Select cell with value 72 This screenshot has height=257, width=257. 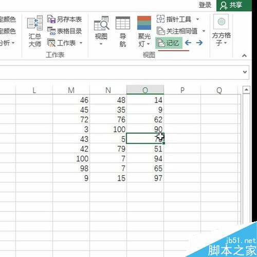[x=71, y=119]
